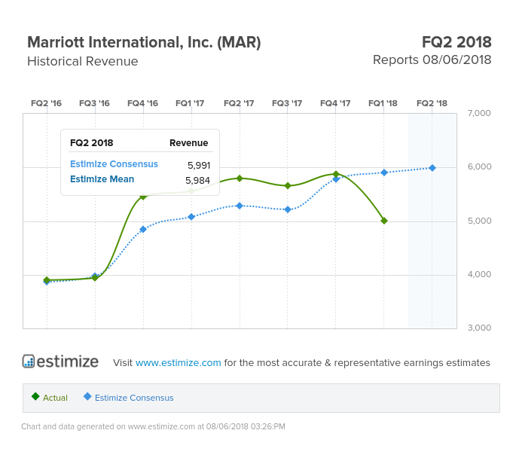
Task: Toggle the Estimize Consensus legend entry
Action: click(x=129, y=398)
